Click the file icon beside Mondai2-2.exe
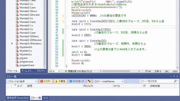The image size is (180, 101). pos(17,8)
